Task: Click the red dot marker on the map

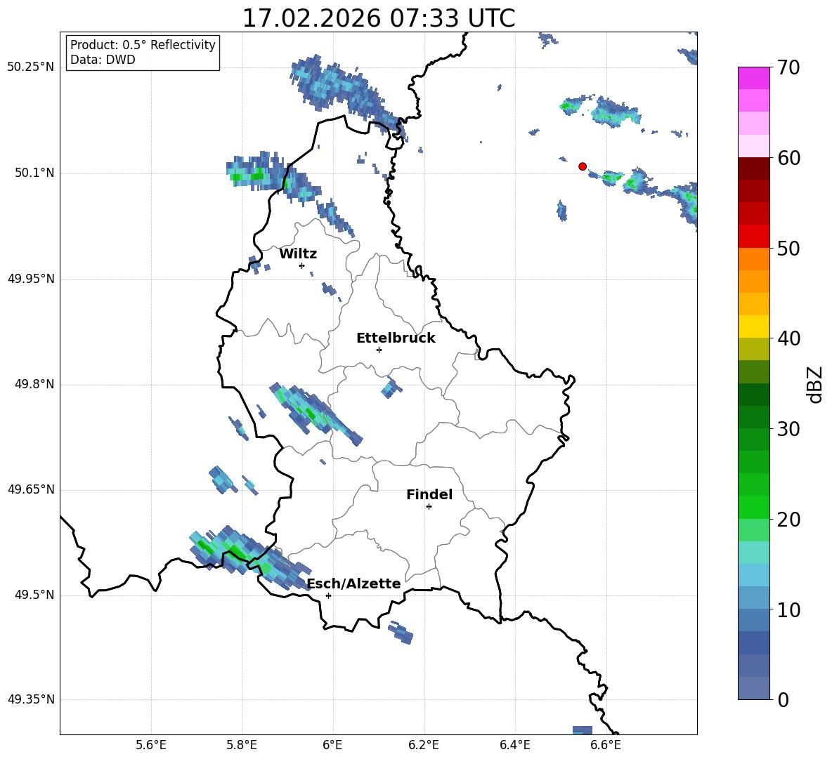Action: click(x=582, y=166)
